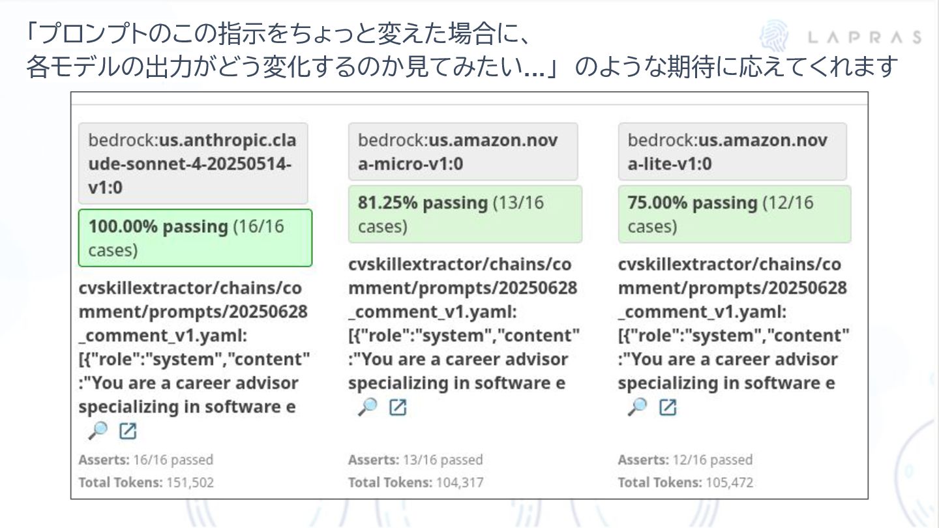
Task: Click the LAPRAS fingerprint logo
Action: coord(774,36)
